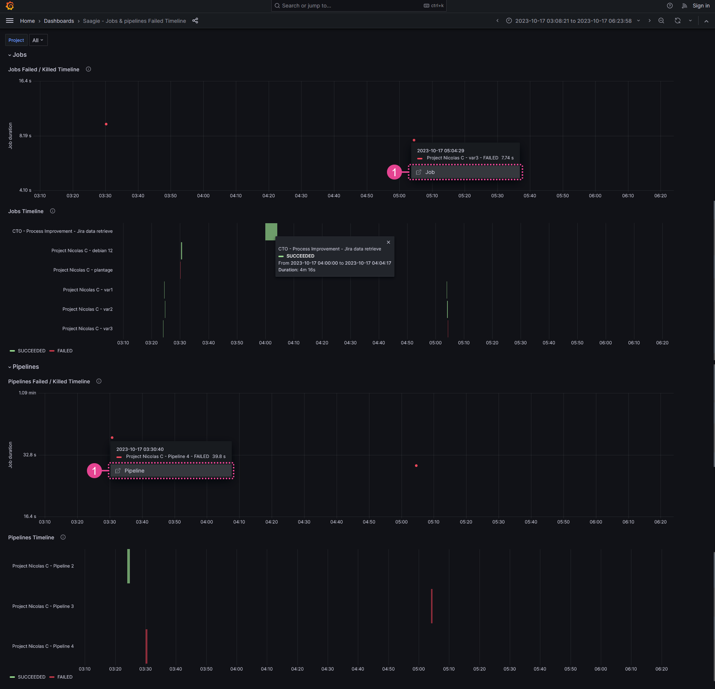Image resolution: width=715 pixels, height=689 pixels.
Task: Open the time range picker dropdown
Action: tap(573, 21)
